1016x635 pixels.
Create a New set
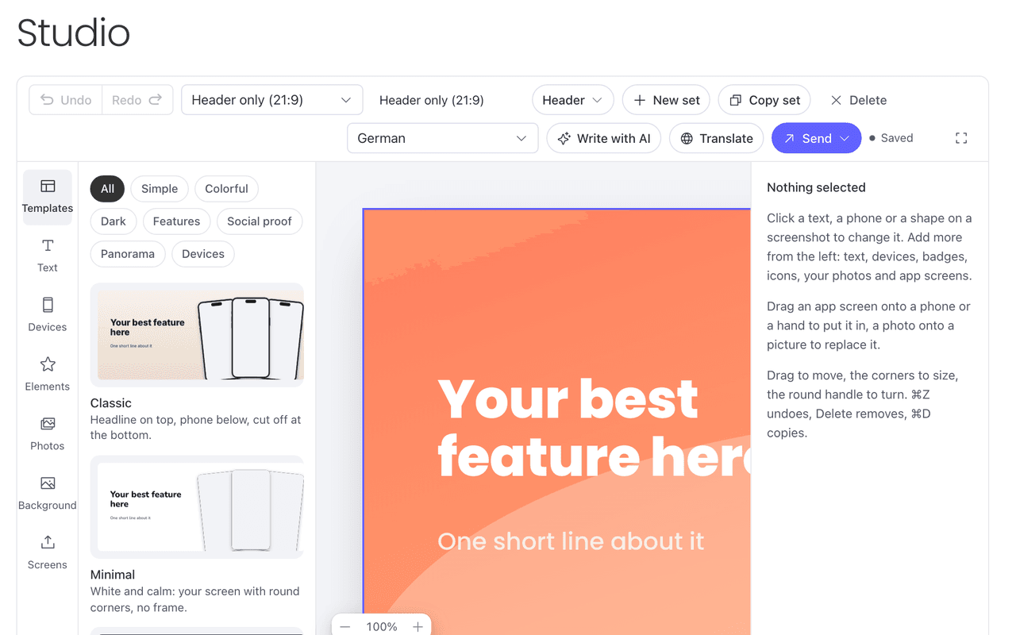tap(667, 100)
